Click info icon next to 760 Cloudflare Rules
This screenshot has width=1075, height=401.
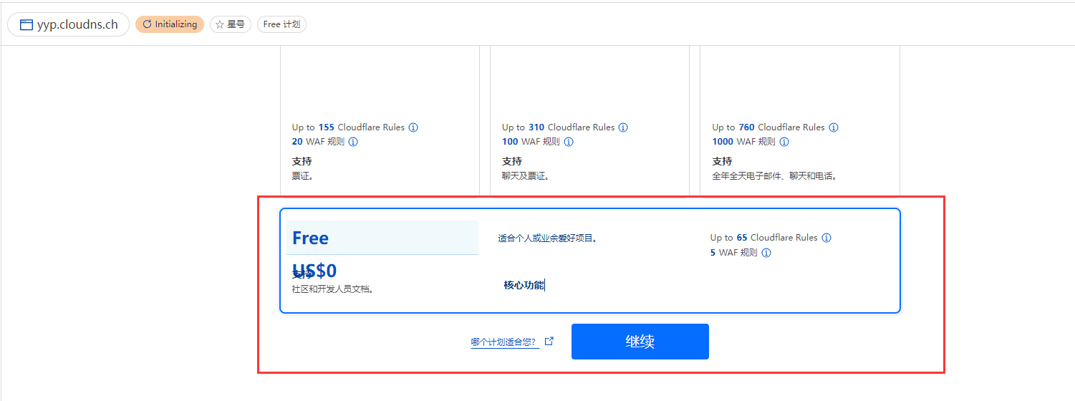point(834,127)
